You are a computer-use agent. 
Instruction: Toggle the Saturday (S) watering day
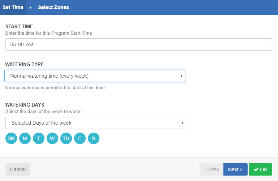coord(94,138)
